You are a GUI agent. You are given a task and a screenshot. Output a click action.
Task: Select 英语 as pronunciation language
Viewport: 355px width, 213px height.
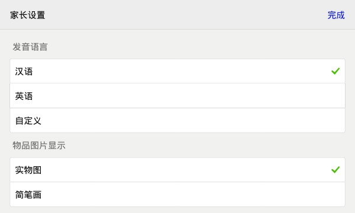click(177, 96)
